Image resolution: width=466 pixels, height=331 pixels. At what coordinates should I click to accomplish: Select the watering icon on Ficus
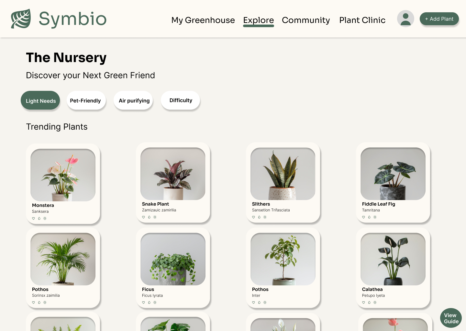pos(149,303)
